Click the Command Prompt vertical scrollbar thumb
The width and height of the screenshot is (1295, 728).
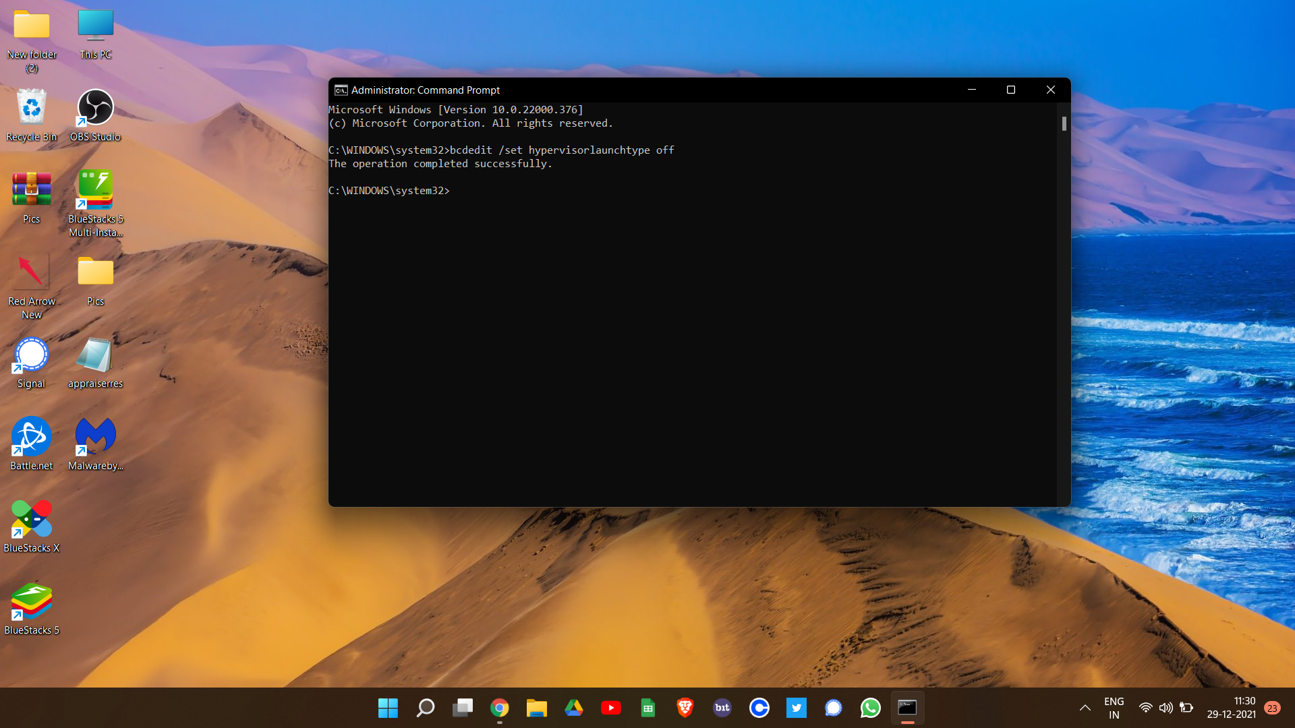[x=1064, y=123]
